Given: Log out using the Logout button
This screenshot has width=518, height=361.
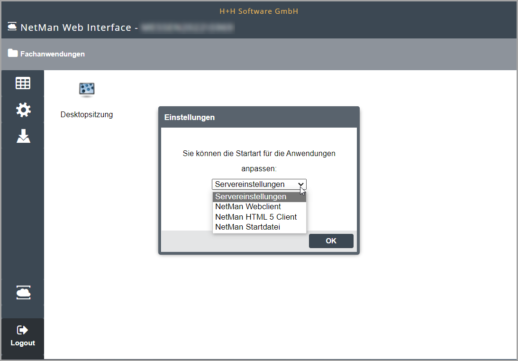Looking at the screenshot, I should point(22,336).
